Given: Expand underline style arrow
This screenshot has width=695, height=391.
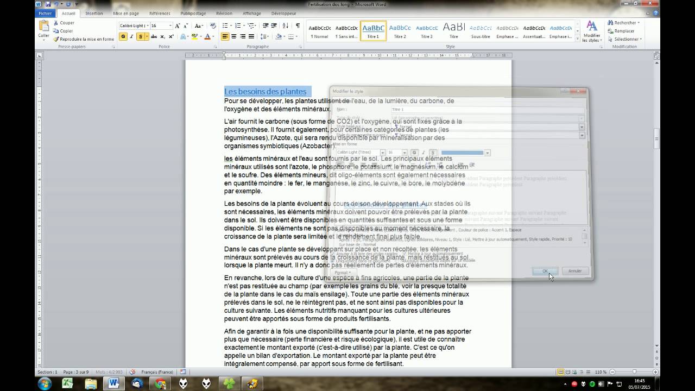Looking at the screenshot, I should click(147, 36).
